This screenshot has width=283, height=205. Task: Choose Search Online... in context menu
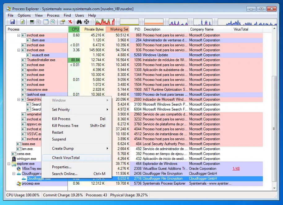click(77, 174)
